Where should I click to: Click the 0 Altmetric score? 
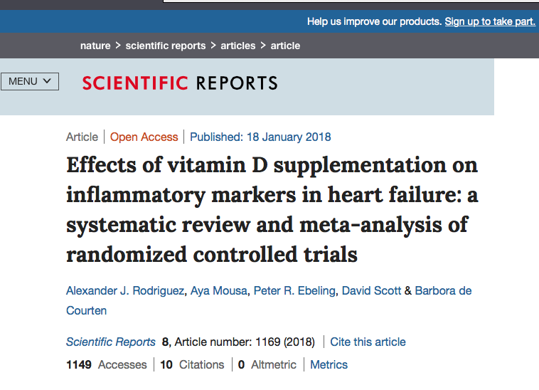tap(267, 364)
